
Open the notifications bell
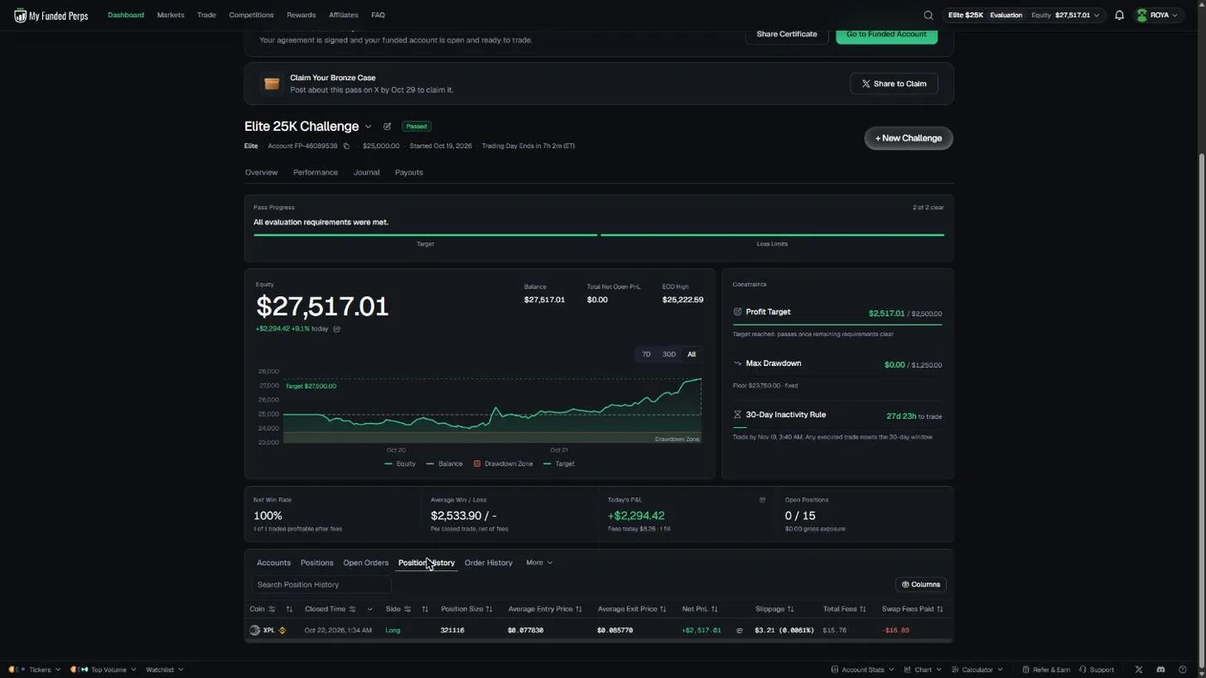(1119, 16)
